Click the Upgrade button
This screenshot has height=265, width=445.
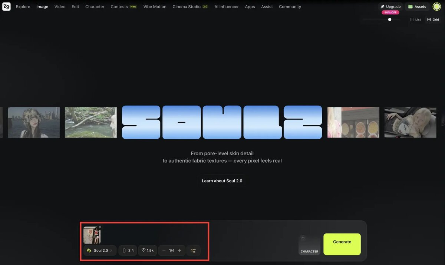click(390, 7)
